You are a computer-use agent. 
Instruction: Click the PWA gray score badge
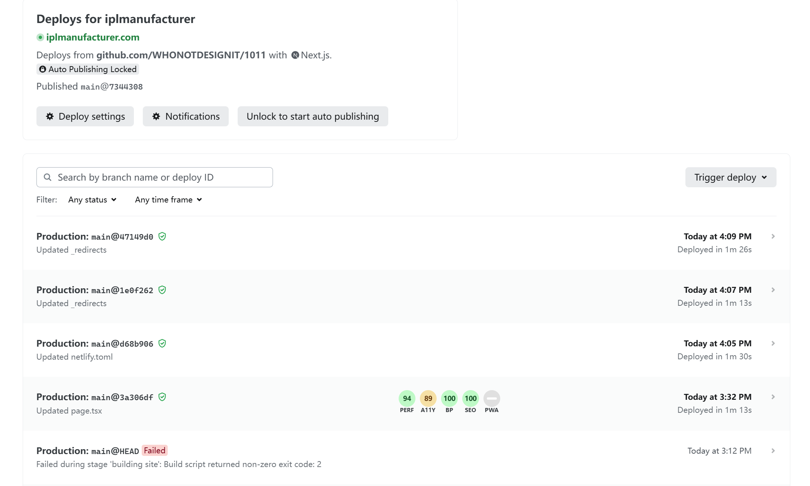pos(492,398)
